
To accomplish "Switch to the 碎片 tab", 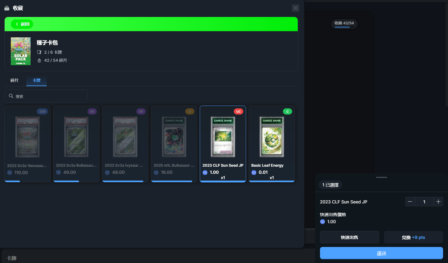I will 15,80.
